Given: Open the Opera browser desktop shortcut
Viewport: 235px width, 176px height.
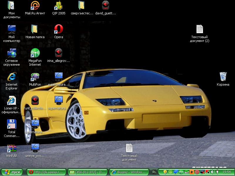Looking at the screenshot, I should pos(58,29).
